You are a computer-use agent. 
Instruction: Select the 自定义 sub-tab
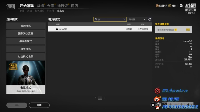pos(61,11)
